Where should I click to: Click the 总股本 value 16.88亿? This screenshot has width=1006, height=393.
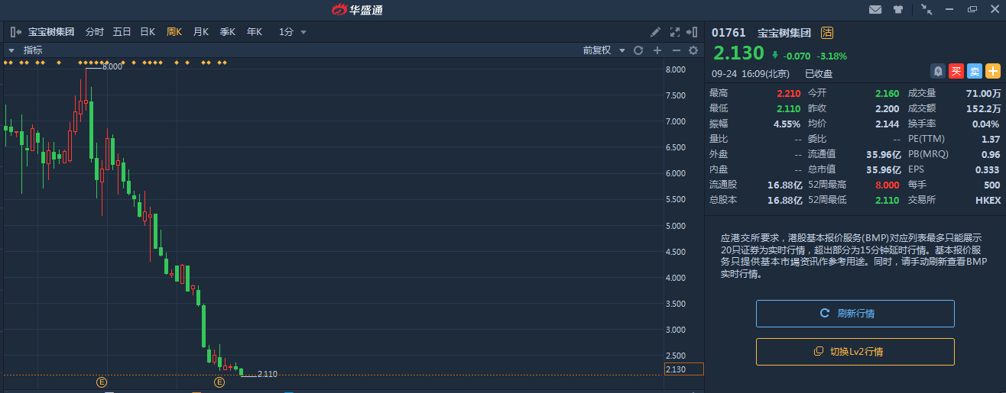point(785,200)
